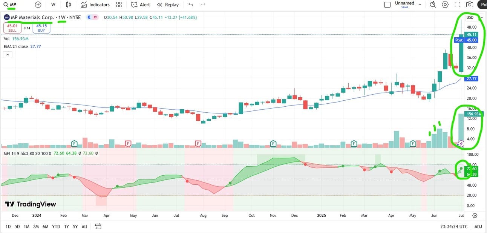Enter fullscreen mode
The width and height of the screenshot is (487, 233).
coord(458,5)
